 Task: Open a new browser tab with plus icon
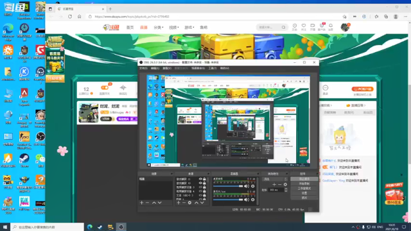(110, 9)
